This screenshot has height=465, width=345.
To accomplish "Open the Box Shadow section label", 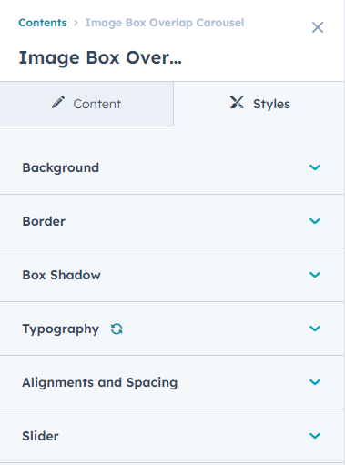I will [61, 275].
